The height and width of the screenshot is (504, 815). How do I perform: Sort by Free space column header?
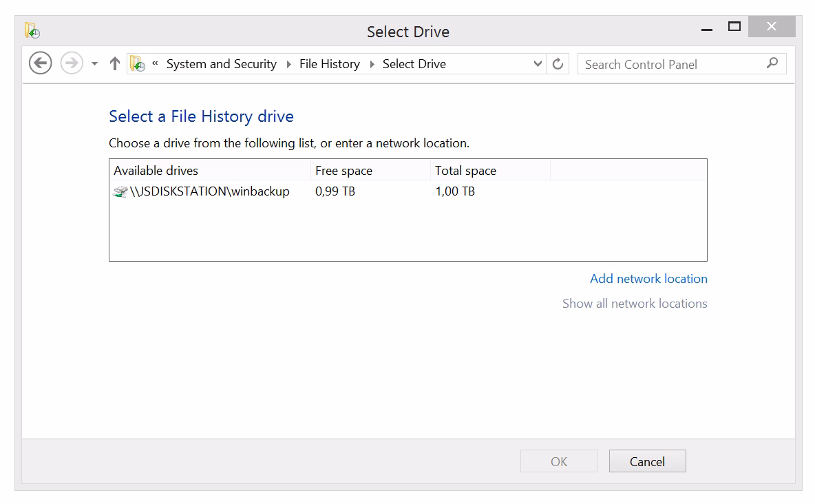(x=370, y=171)
